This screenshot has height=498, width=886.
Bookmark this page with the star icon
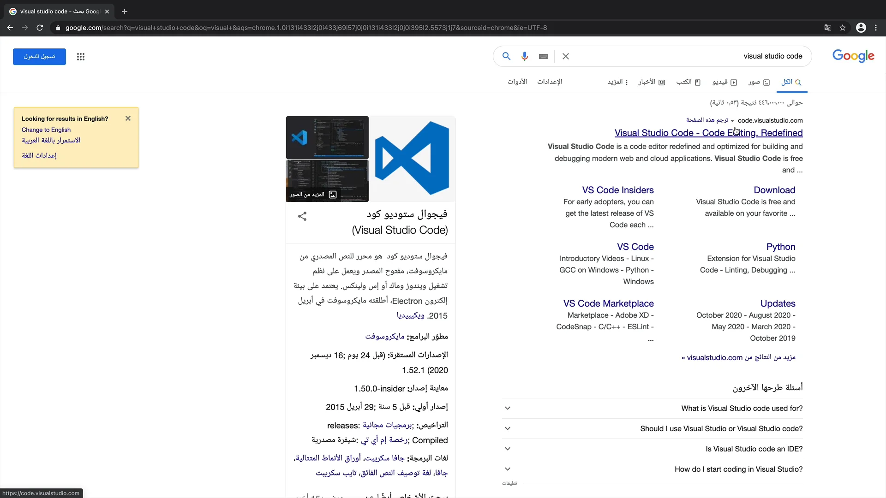click(x=843, y=28)
